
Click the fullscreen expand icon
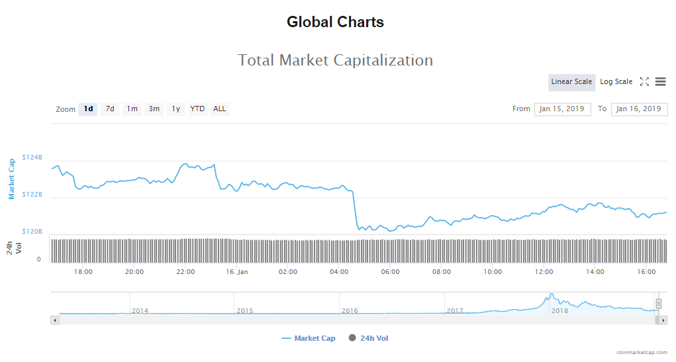coord(644,82)
